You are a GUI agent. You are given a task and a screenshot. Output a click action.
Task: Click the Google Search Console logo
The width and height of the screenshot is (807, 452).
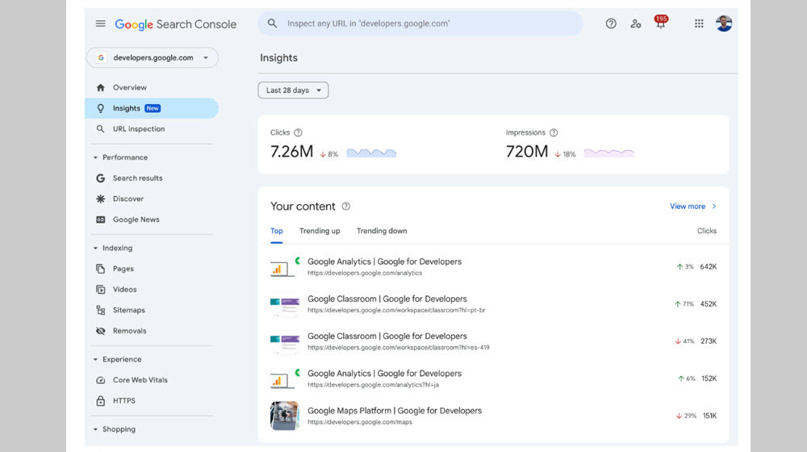(175, 24)
